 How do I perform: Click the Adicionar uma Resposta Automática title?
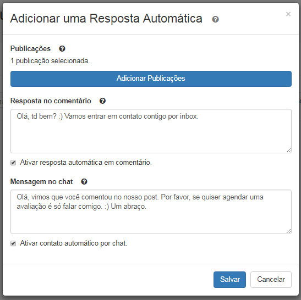pyautogui.click(x=106, y=18)
